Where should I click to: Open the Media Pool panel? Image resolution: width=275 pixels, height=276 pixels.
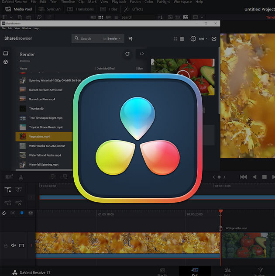[x=19, y=9]
